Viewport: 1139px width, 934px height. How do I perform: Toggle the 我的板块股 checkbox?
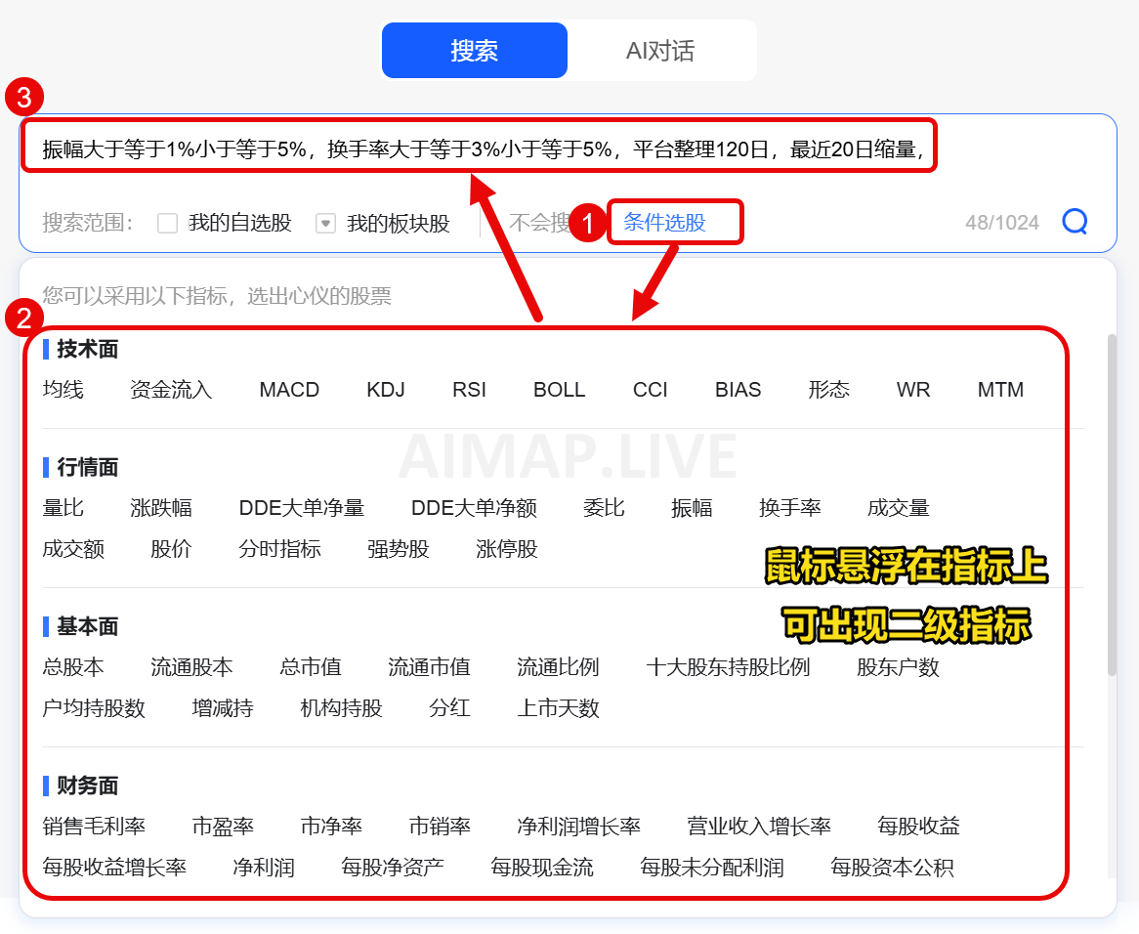tap(326, 223)
